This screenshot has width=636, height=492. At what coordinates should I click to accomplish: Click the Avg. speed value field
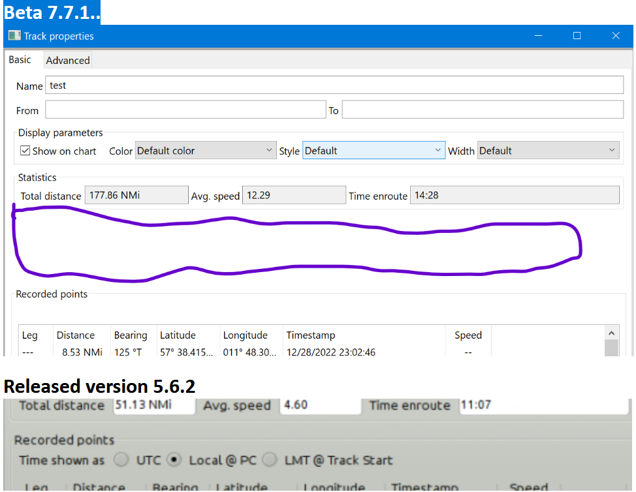point(294,194)
